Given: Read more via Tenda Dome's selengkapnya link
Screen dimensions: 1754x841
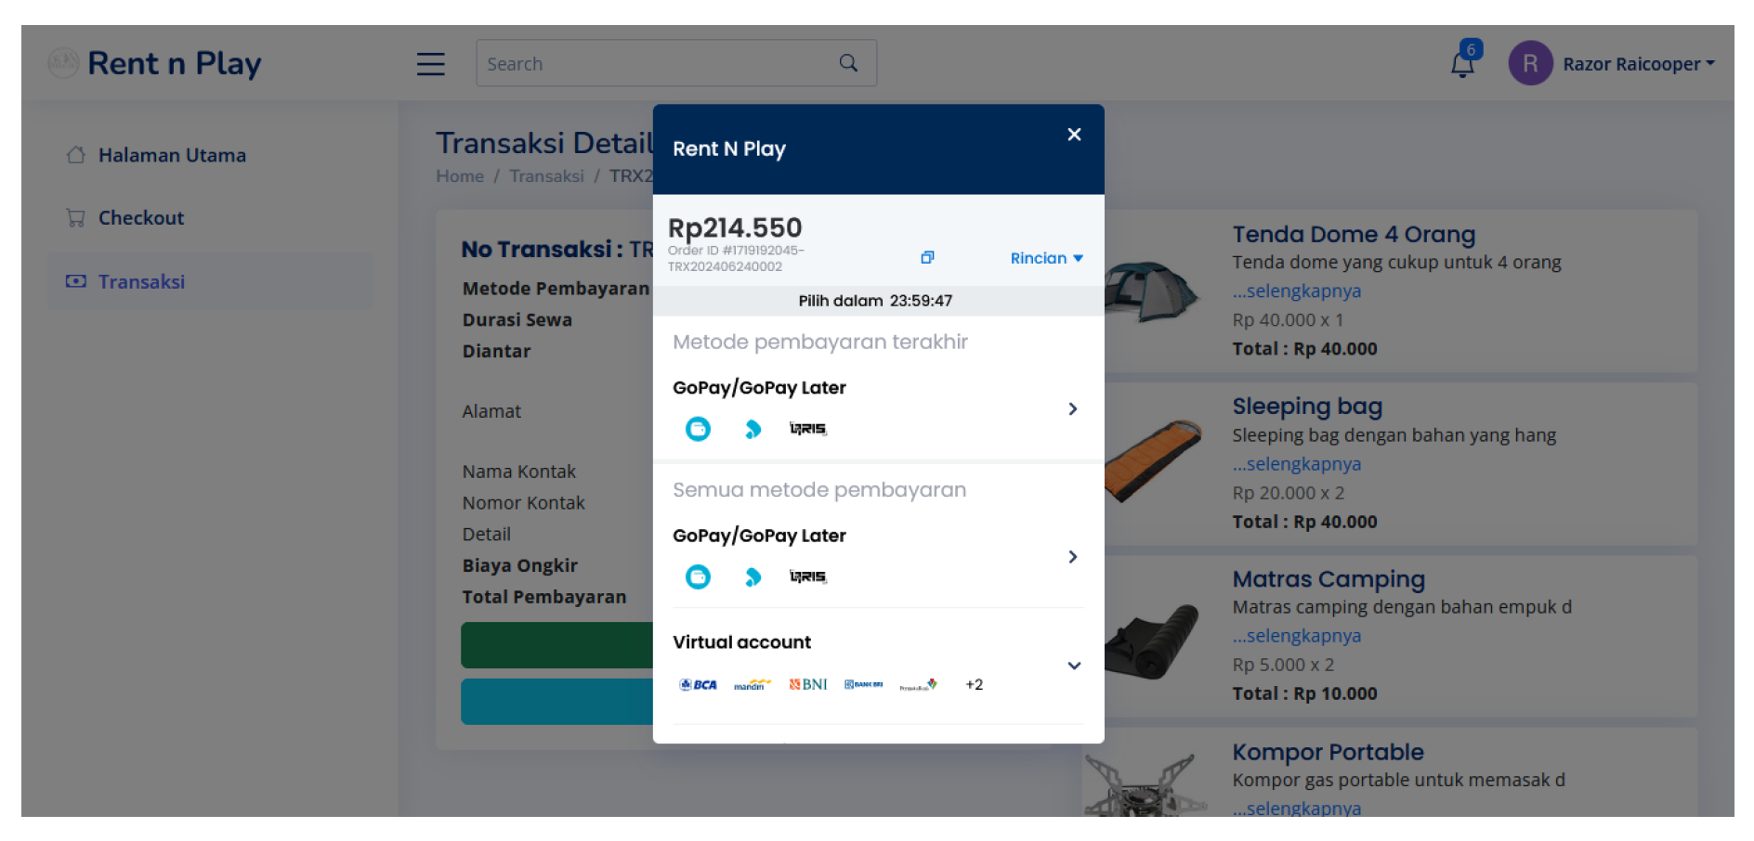Looking at the screenshot, I should (1296, 291).
